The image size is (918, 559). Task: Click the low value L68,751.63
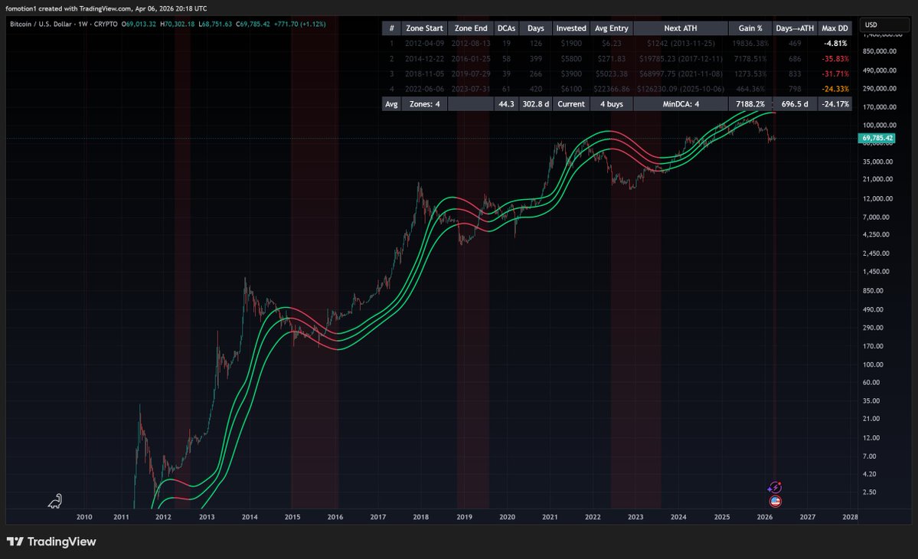pos(215,24)
